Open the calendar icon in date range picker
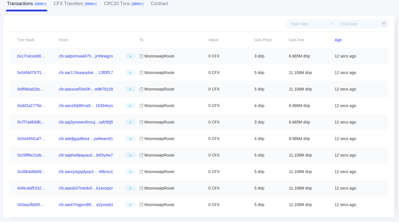 [384, 24]
